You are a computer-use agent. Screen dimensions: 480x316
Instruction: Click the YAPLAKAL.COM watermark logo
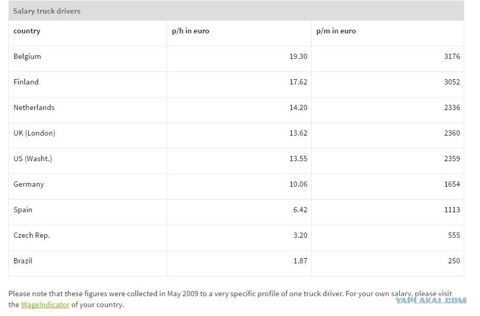tap(430, 301)
